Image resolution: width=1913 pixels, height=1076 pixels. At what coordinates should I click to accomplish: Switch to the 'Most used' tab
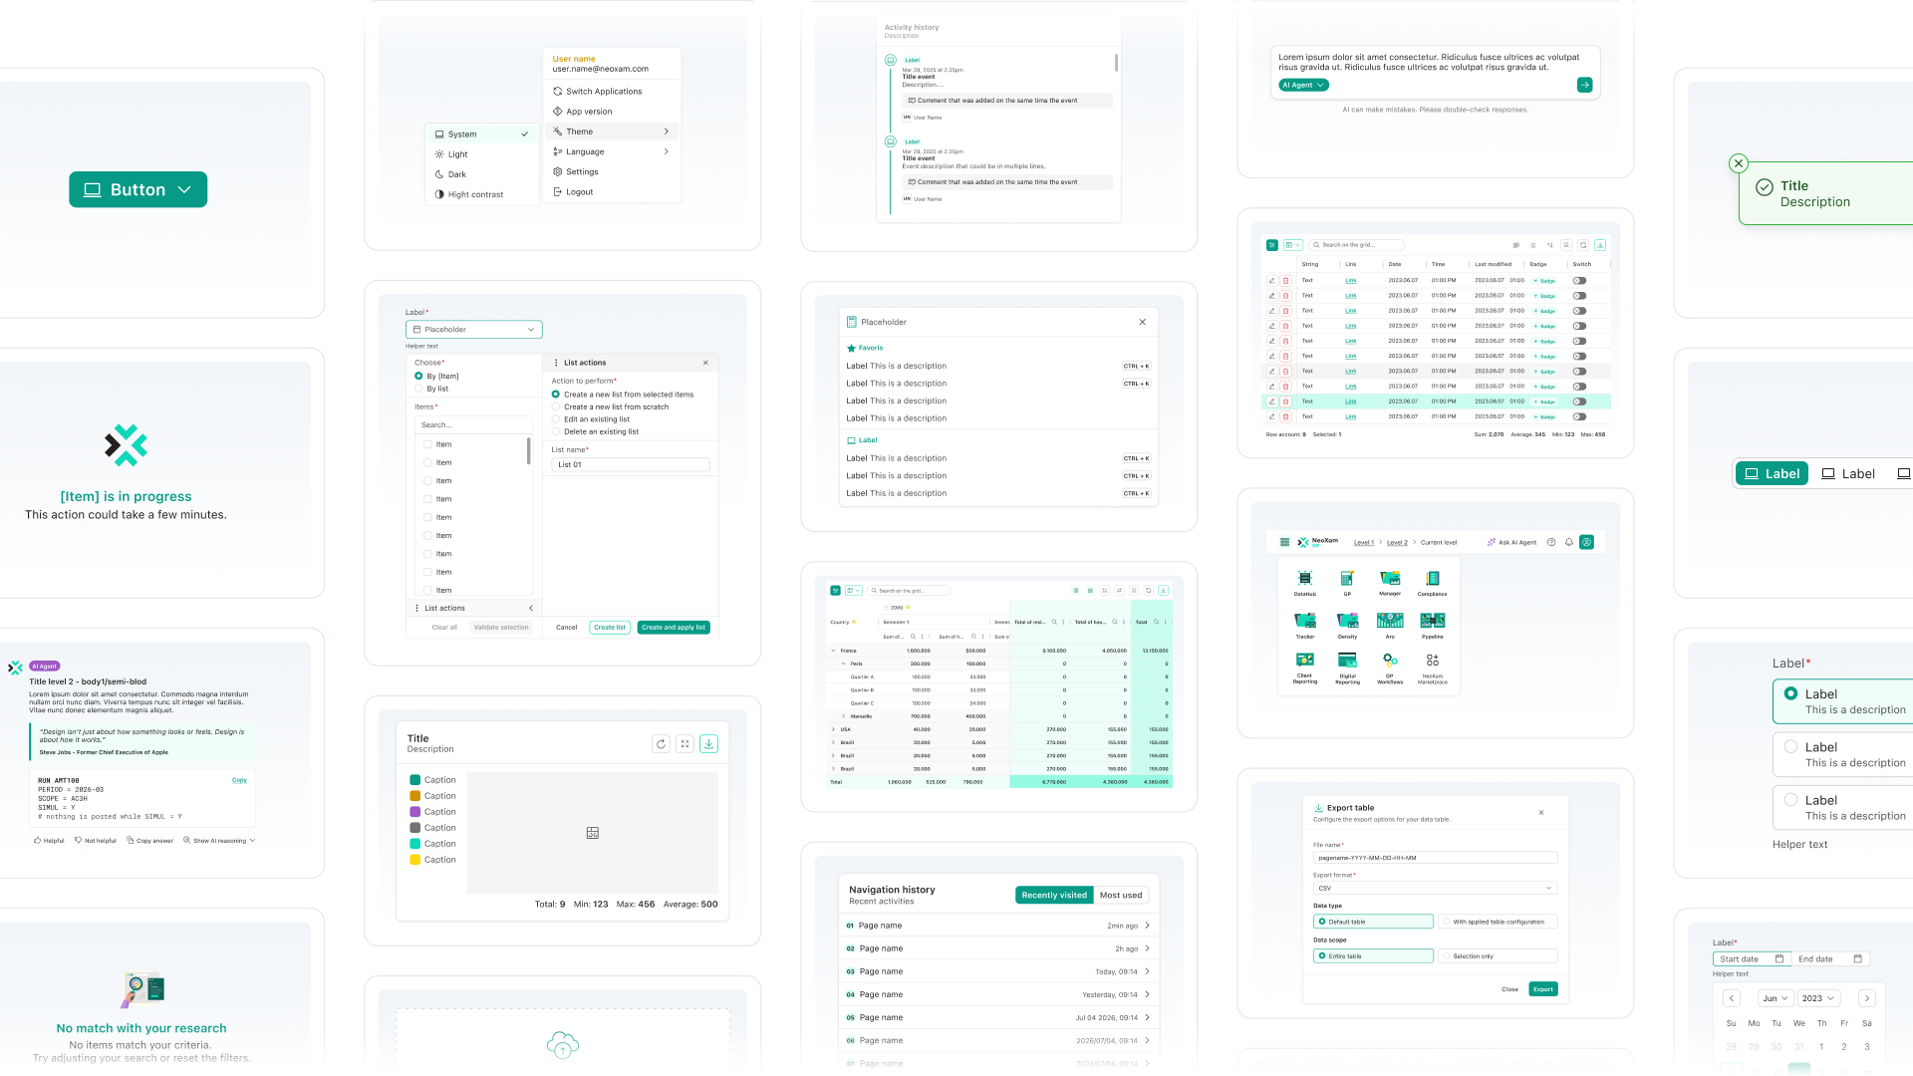pos(1121,896)
